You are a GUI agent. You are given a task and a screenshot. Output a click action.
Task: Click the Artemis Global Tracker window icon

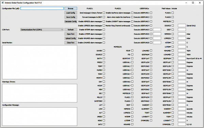click(3, 3)
